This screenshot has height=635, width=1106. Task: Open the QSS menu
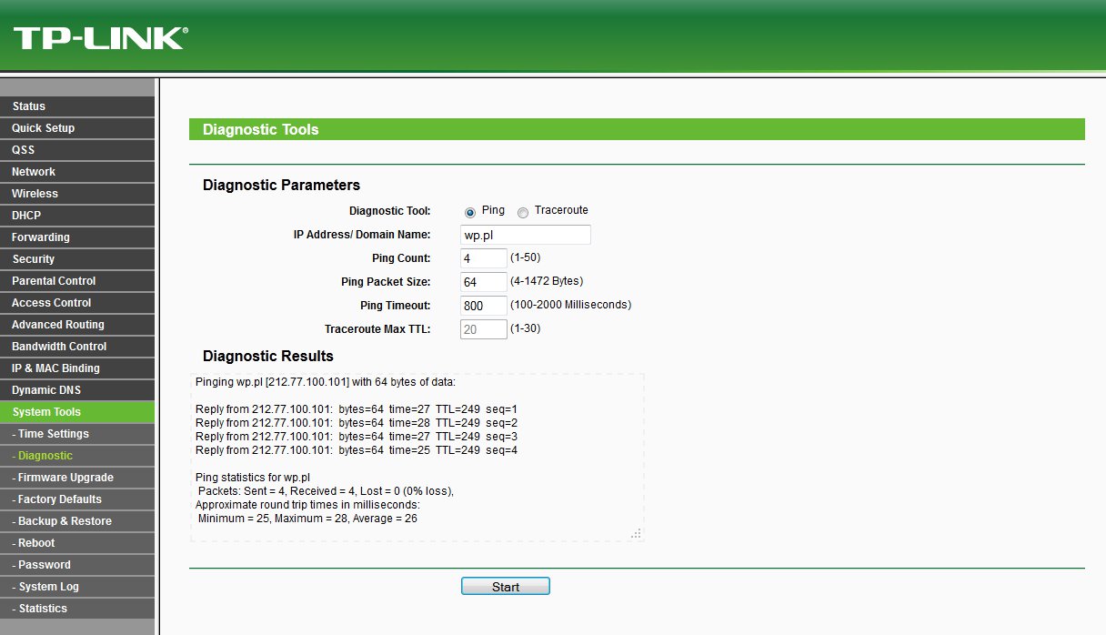click(x=77, y=150)
